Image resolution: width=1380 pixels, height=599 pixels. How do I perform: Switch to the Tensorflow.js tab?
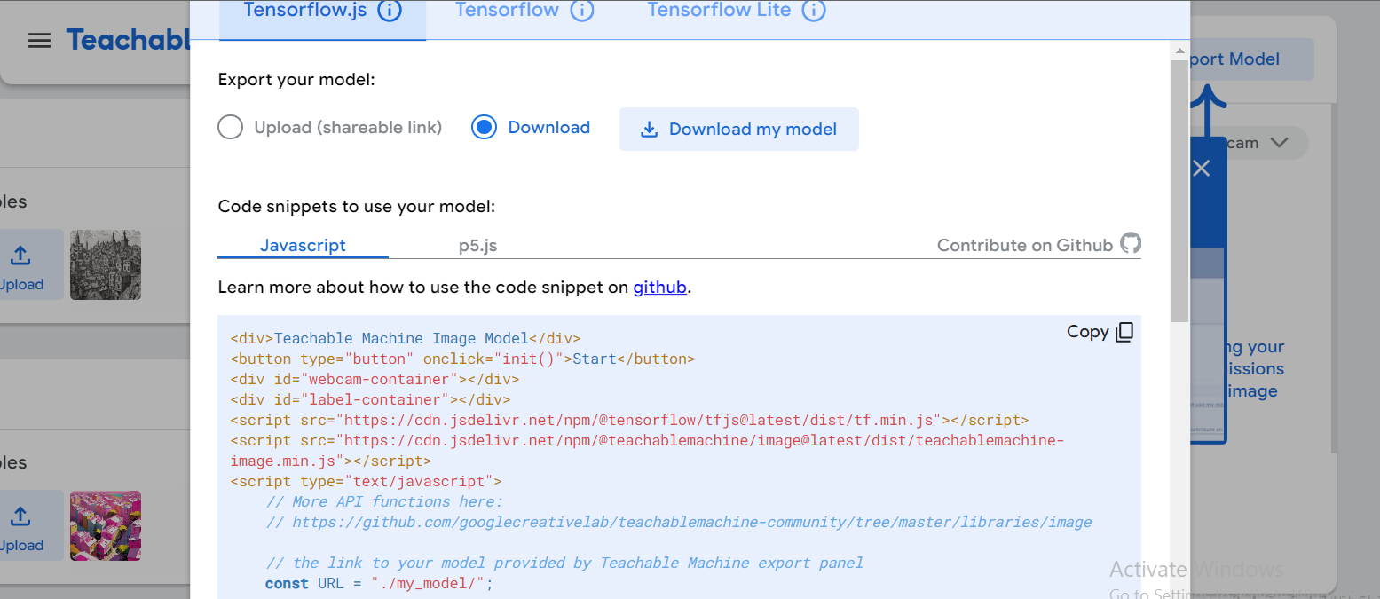click(x=322, y=20)
